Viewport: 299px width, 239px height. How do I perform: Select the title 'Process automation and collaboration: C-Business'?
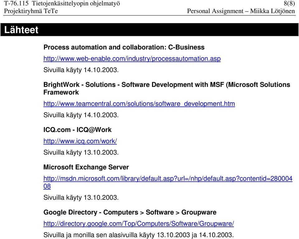click(124, 47)
